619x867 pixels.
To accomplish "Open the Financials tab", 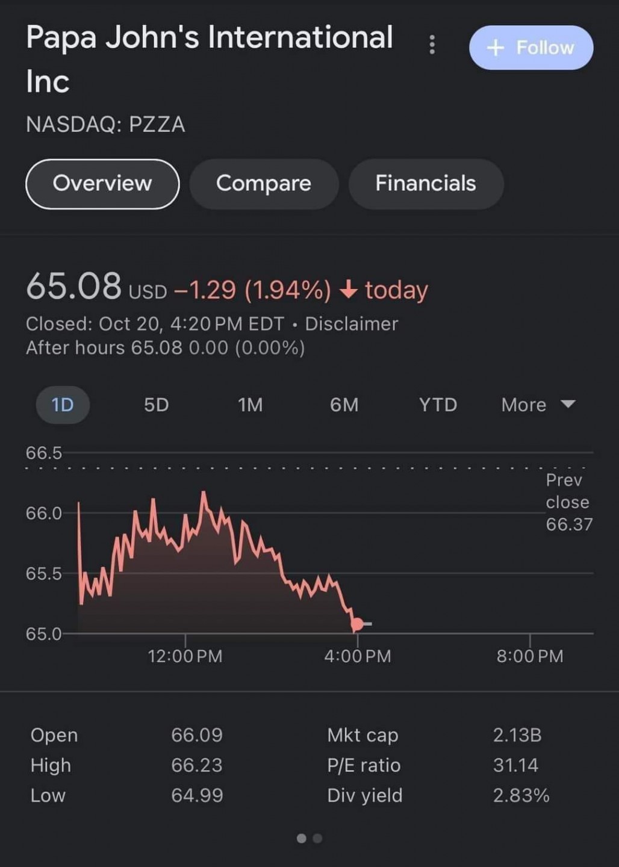I will [x=426, y=184].
